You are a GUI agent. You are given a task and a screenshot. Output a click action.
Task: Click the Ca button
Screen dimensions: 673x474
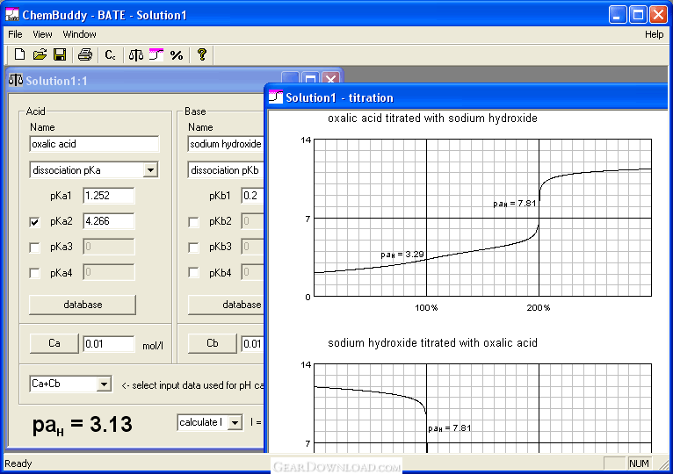[x=54, y=343]
